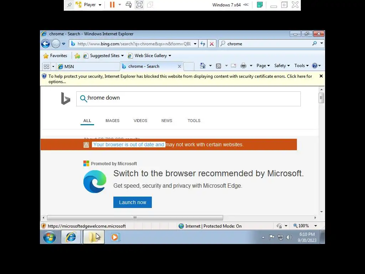Select the ALL results tab

pos(87,121)
